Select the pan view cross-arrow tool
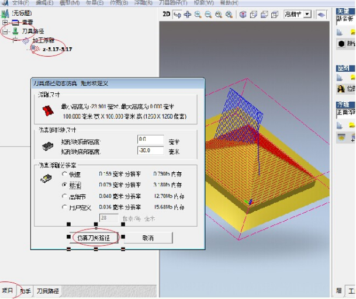Image resolution: width=356 pixels, height=299 pixels. click(x=187, y=15)
